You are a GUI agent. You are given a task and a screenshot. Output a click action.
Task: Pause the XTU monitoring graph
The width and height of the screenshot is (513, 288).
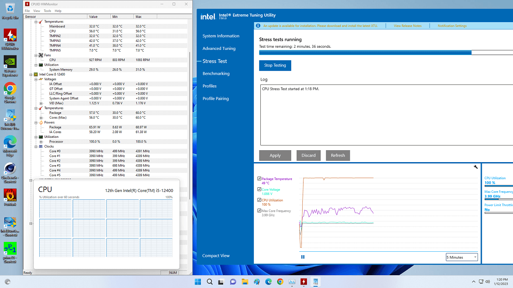(303, 257)
